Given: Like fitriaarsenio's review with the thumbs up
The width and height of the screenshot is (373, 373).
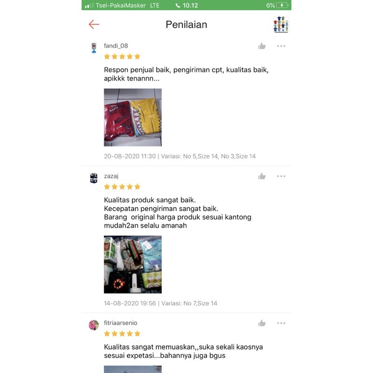Looking at the screenshot, I should 262,323.
